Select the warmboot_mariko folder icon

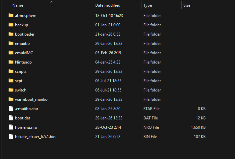coord(11,99)
